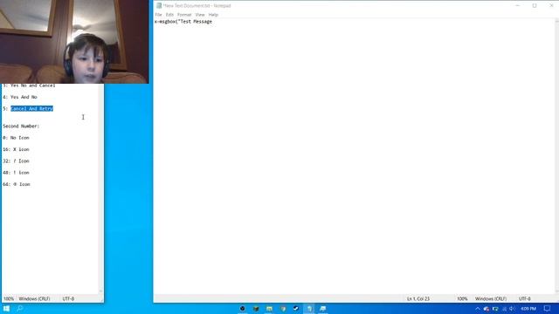Open the brown box taskbar app icon
The height and width of the screenshot is (314, 559).
(256, 308)
